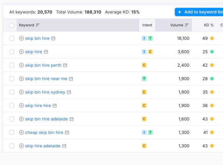Click the T intent badge on cheap skip bin hire
The image size is (223, 165).
150,132
